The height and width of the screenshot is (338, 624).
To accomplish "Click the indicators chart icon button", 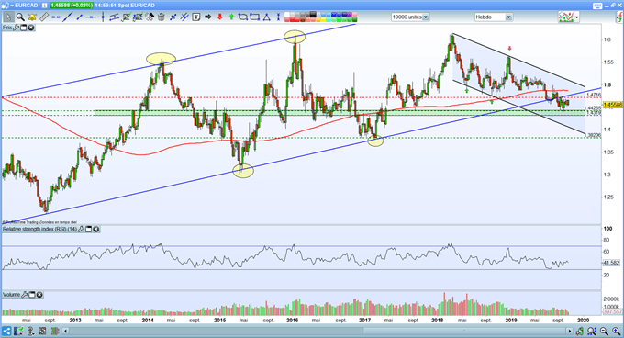I will (566, 17).
